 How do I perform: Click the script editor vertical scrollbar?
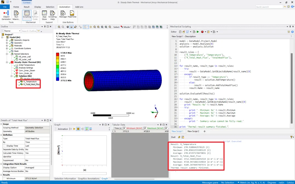point(292,88)
